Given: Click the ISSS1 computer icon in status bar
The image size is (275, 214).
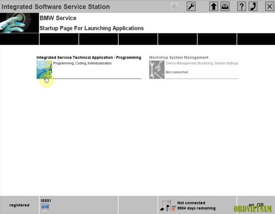Looking at the screenshot, I should coord(45,208).
